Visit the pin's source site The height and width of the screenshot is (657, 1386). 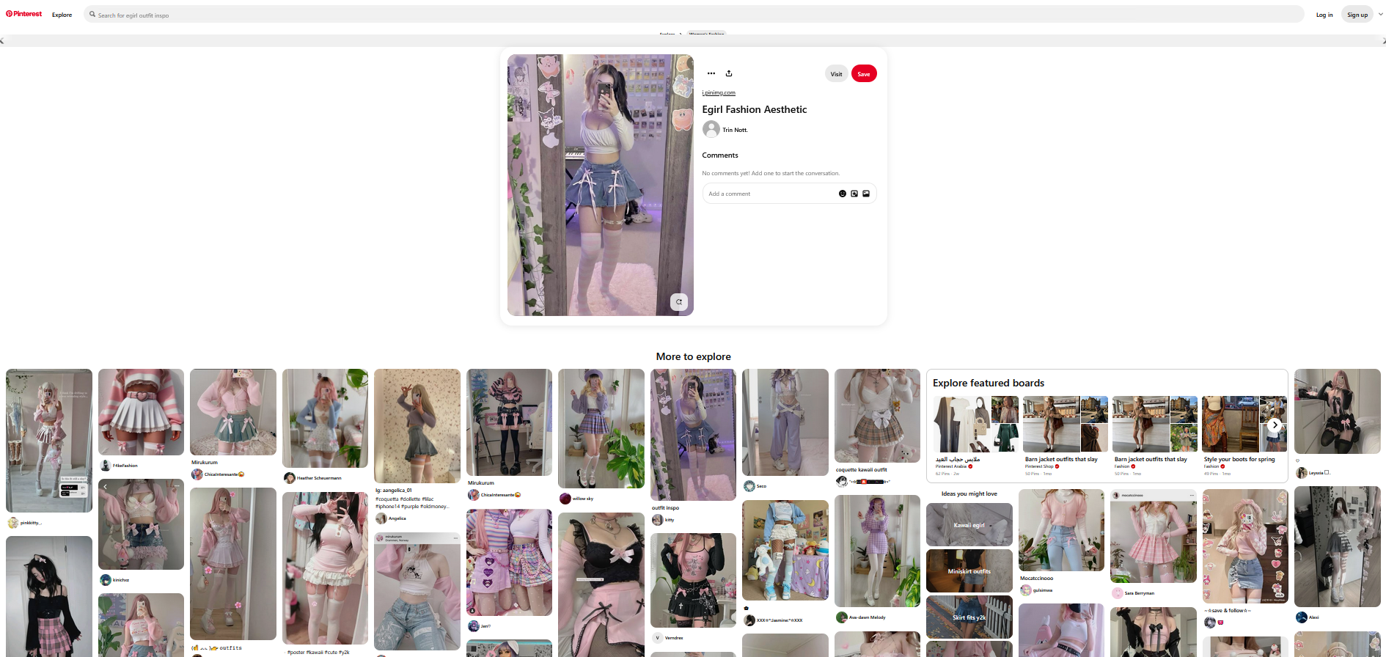(836, 73)
